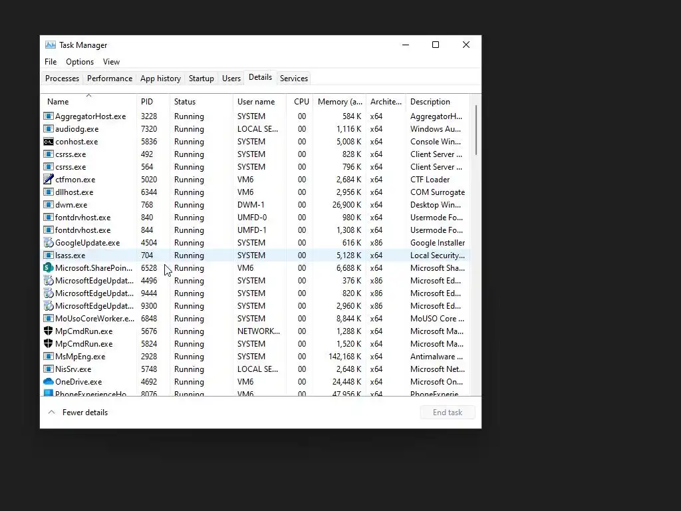Image resolution: width=681 pixels, height=511 pixels.
Task: Click the Microsoft.SharePoint process icon
Action: coord(48,267)
